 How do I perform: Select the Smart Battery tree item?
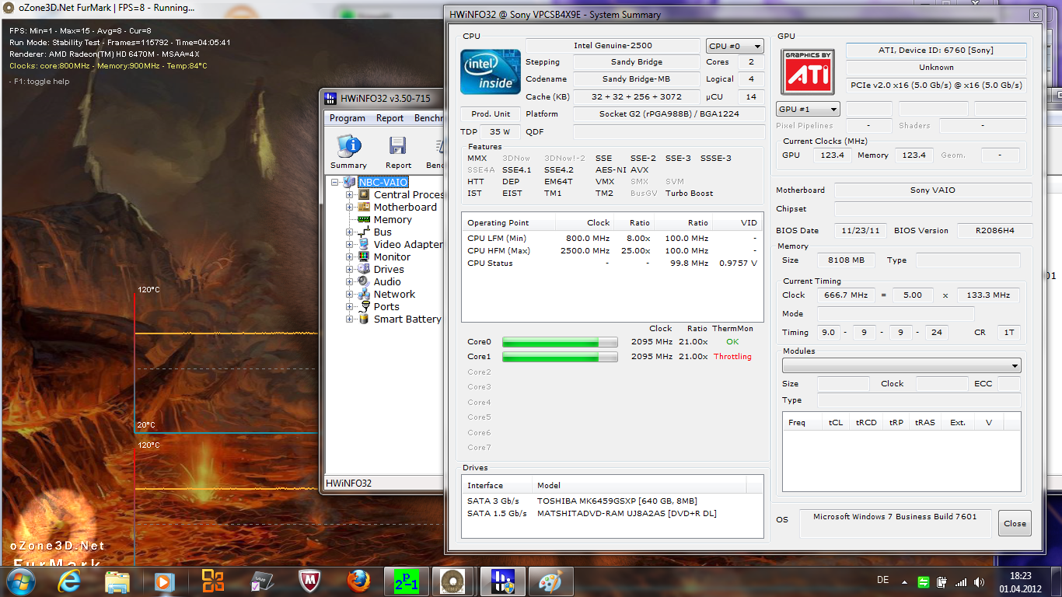(x=407, y=319)
